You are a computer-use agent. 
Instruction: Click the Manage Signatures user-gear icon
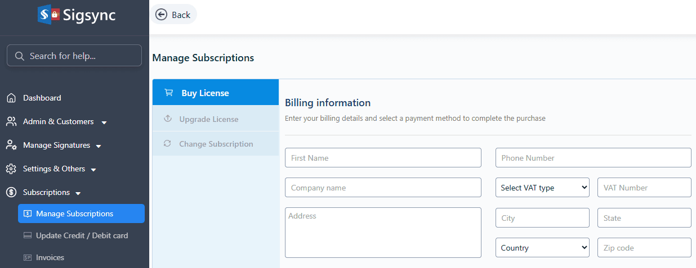pos(11,146)
